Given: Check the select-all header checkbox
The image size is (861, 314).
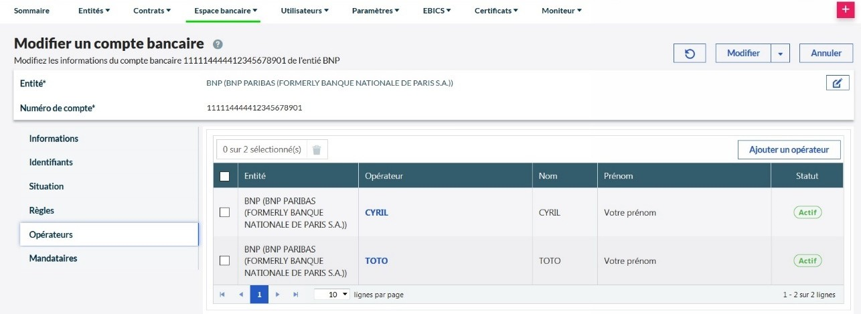Looking at the screenshot, I should 225,176.
